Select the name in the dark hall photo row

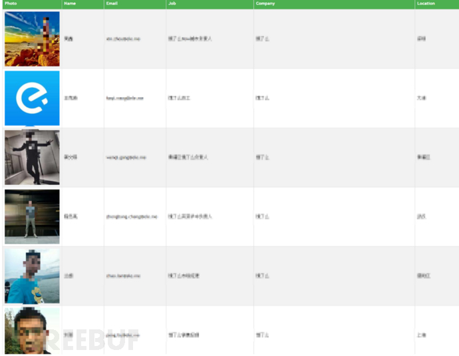71,217
